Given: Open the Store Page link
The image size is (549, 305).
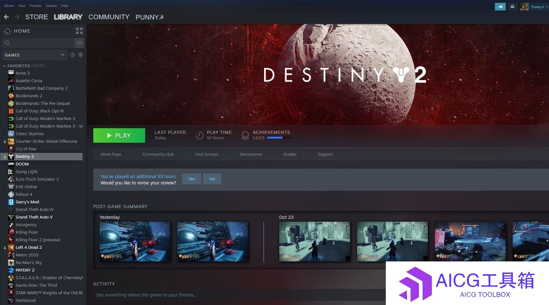Looking at the screenshot, I should 111,154.
